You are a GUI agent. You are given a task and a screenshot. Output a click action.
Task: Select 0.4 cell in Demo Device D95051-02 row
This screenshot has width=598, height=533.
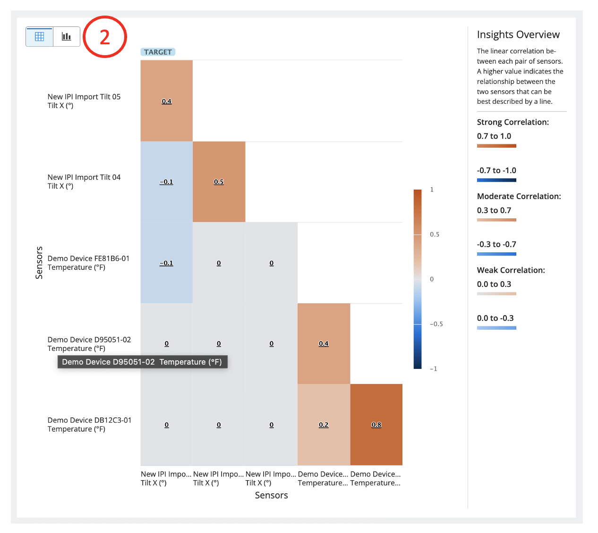point(324,343)
